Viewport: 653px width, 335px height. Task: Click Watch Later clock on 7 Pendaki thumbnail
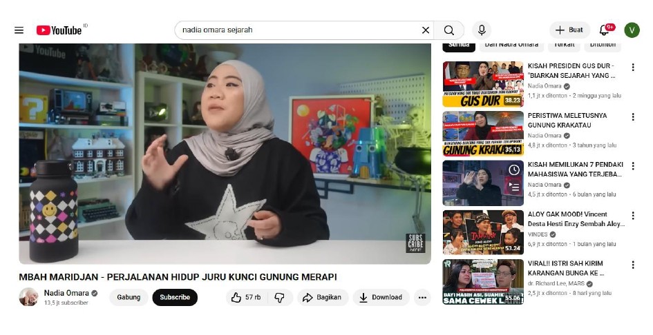point(514,170)
